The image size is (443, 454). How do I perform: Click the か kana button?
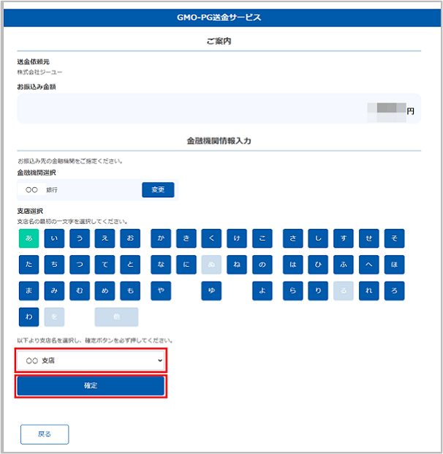point(161,238)
